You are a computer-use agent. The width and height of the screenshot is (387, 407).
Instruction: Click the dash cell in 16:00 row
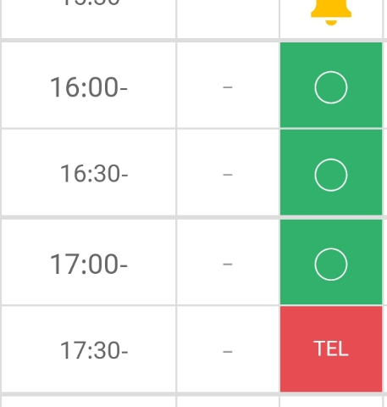pyautogui.click(x=228, y=87)
